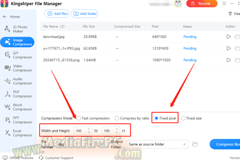The height and width of the screenshot is (160, 240).
Task: Click Pending status of 20240715...81558.png
Action: 190,60
